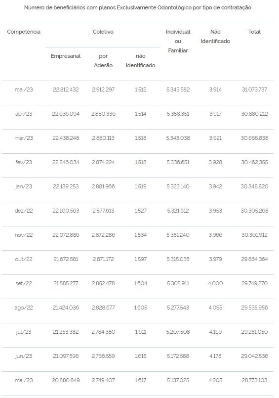Select the abr/23 row label
This screenshot has height=398, width=279.
click(x=24, y=114)
